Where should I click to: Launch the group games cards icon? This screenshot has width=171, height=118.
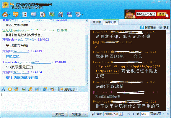pyautogui.click(x=43, y=14)
